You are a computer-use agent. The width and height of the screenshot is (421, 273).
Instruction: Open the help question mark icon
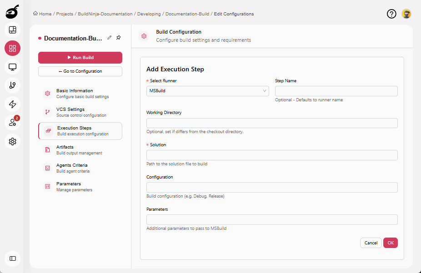(391, 14)
